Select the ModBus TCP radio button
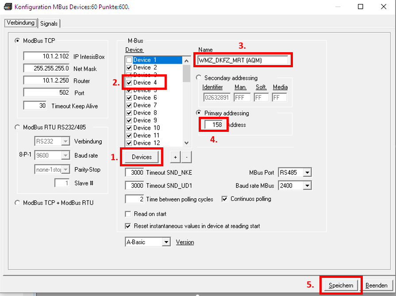The image size is (396, 296). [x=18, y=41]
